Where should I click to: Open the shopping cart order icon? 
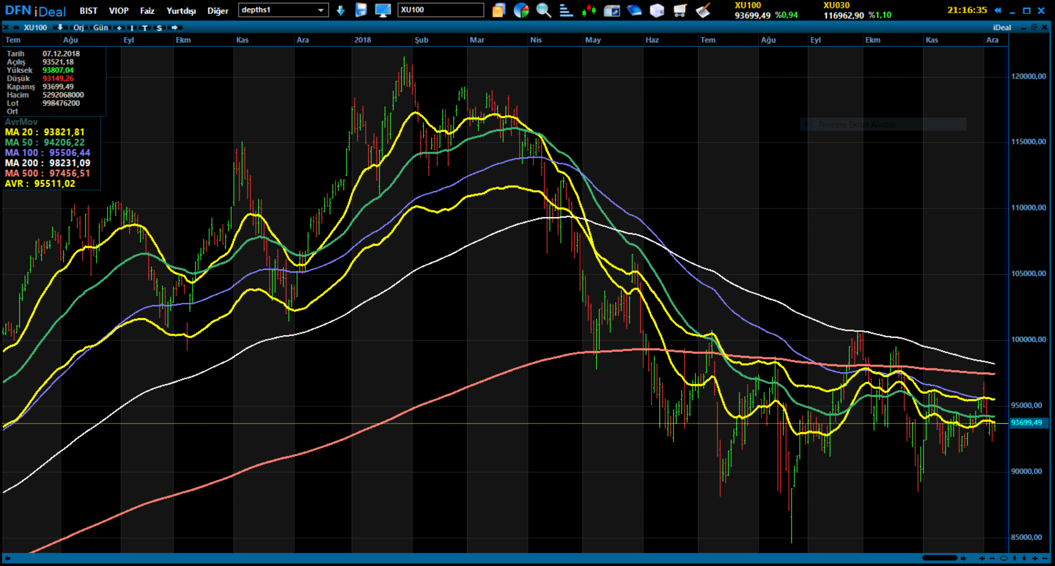coord(680,10)
